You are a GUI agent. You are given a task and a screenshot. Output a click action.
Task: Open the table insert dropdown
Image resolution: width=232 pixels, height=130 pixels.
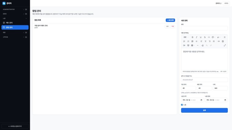click(193, 46)
